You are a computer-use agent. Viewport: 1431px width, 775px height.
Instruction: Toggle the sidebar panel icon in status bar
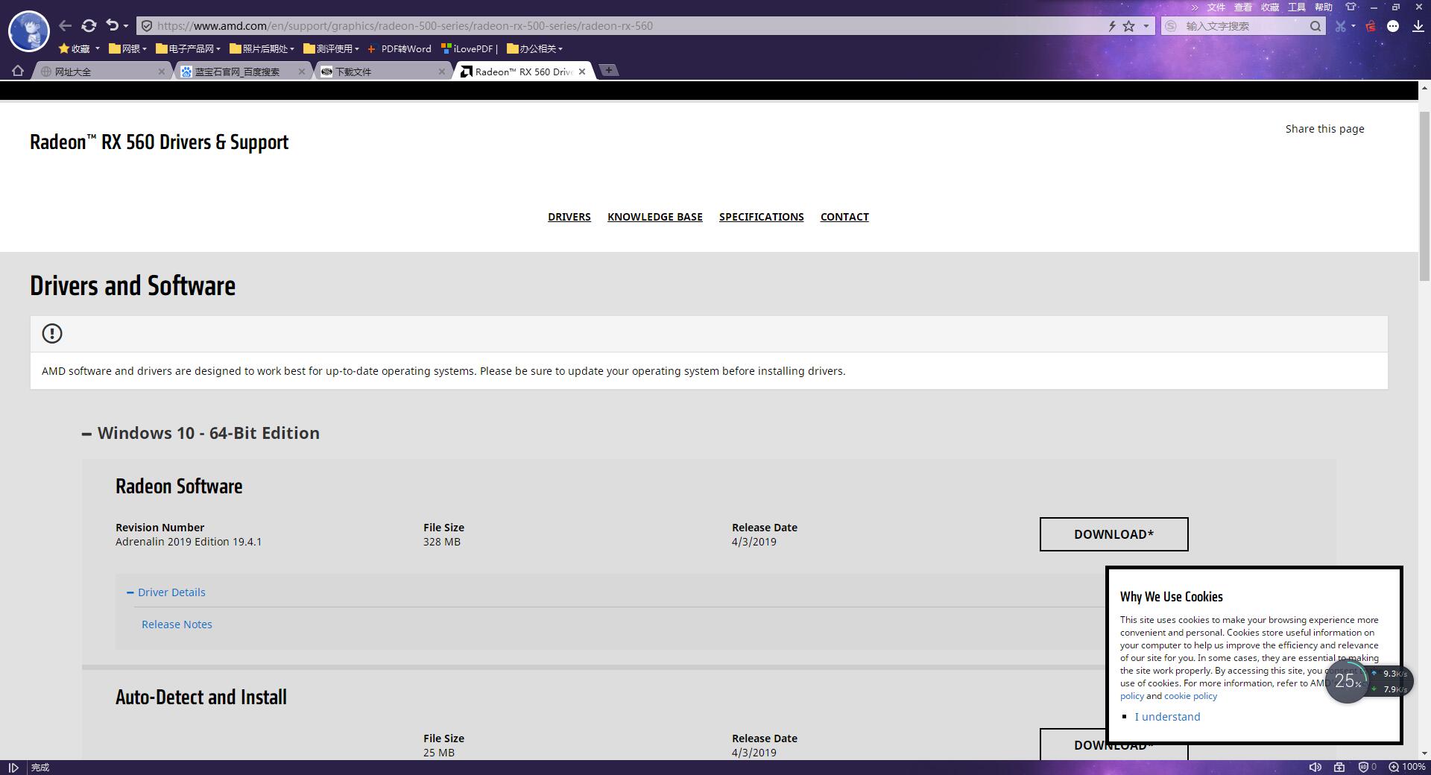tap(13, 768)
